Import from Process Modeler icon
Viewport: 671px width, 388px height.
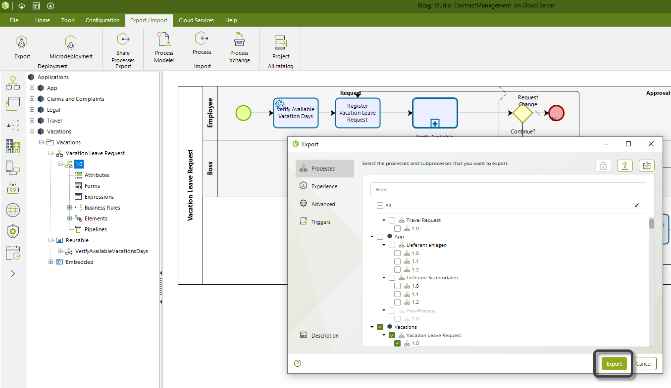[164, 40]
